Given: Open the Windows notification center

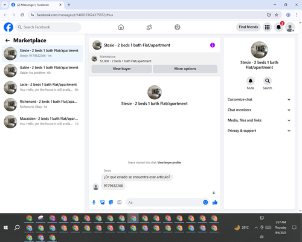Looking at the screenshot, I should (294, 227).
